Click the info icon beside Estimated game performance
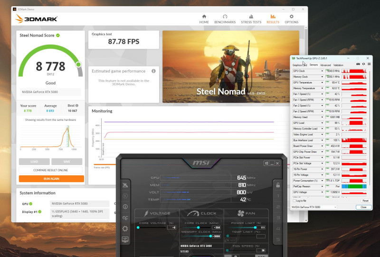 coord(153,71)
